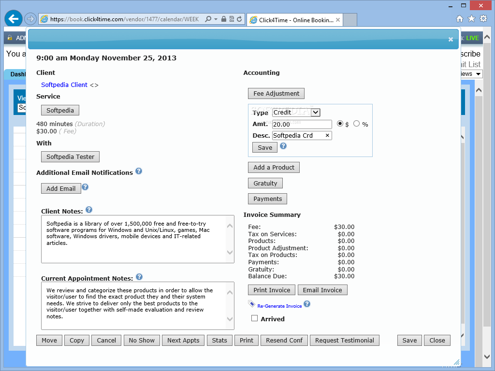Open browser tools gear icon
The height and width of the screenshot is (371, 495).
click(x=483, y=19)
